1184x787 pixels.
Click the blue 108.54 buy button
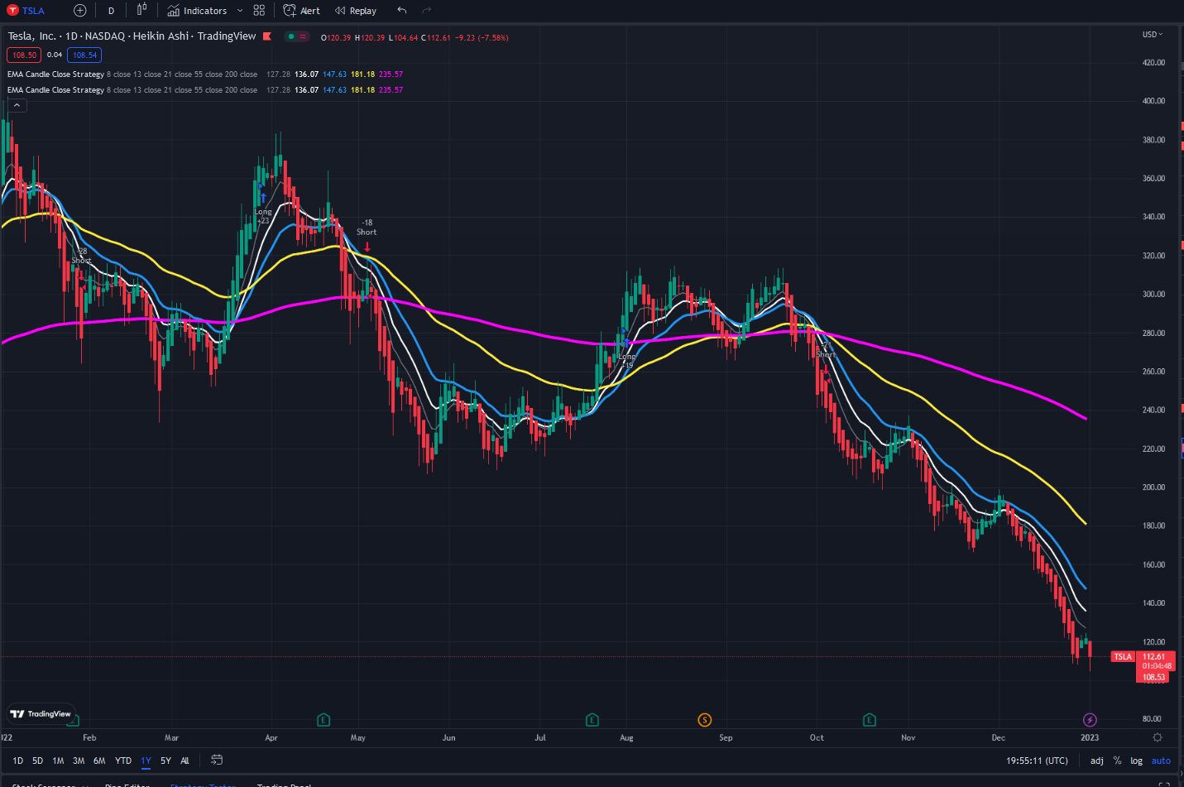pos(84,55)
